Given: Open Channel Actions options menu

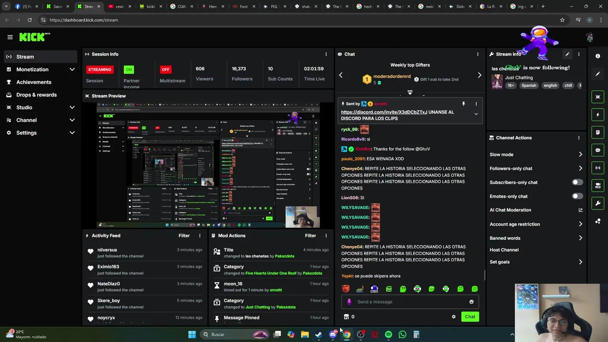Looking at the screenshot, I should [x=579, y=138].
